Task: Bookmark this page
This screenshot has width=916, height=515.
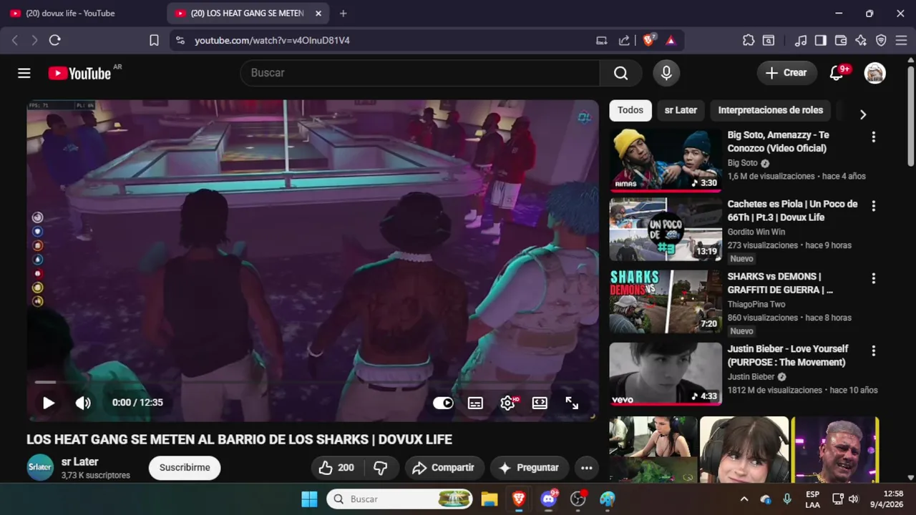Action: [154, 41]
